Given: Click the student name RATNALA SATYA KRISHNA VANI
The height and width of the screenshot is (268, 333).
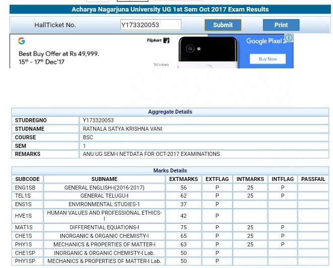Looking at the screenshot, I should (x=122, y=129).
